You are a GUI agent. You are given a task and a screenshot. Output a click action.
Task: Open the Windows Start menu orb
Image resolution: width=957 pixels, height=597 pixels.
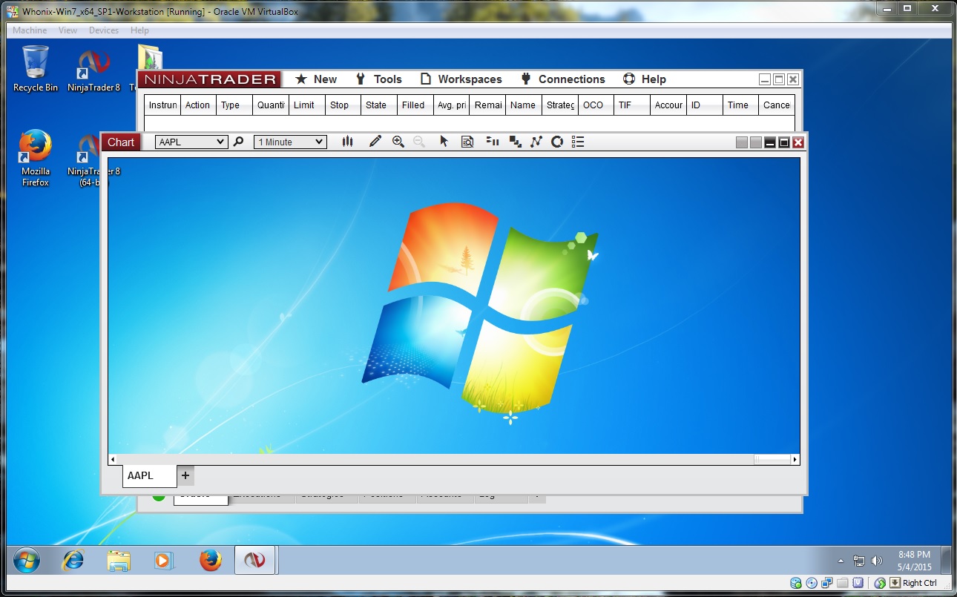pos(27,561)
